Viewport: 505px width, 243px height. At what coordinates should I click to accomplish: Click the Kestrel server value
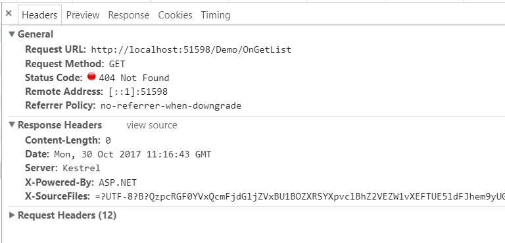[81, 168]
